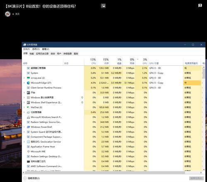Click the help icon at top right

point(200,5)
